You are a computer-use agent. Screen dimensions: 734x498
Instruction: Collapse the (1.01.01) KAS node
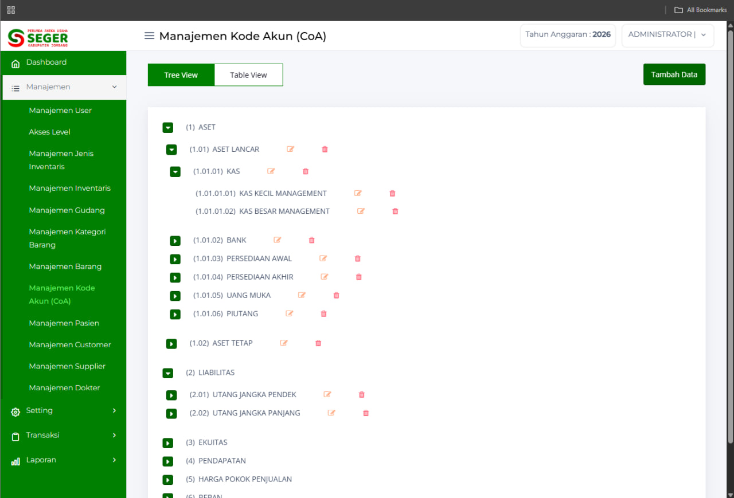pos(175,171)
